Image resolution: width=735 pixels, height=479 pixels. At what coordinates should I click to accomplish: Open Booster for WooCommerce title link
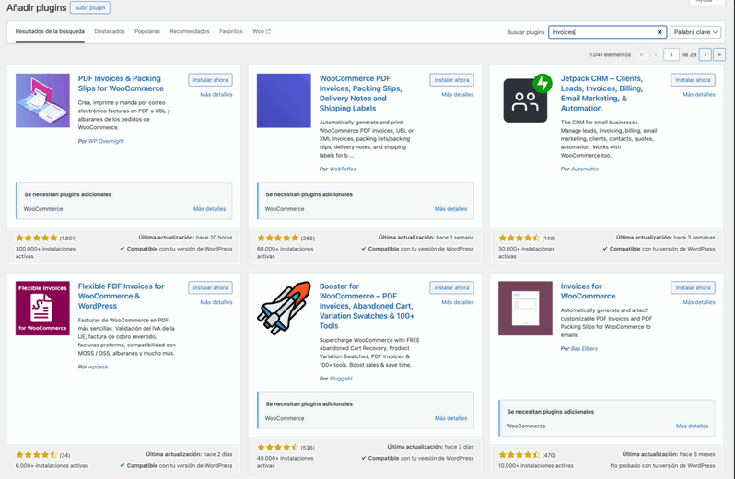[x=367, y=306]
